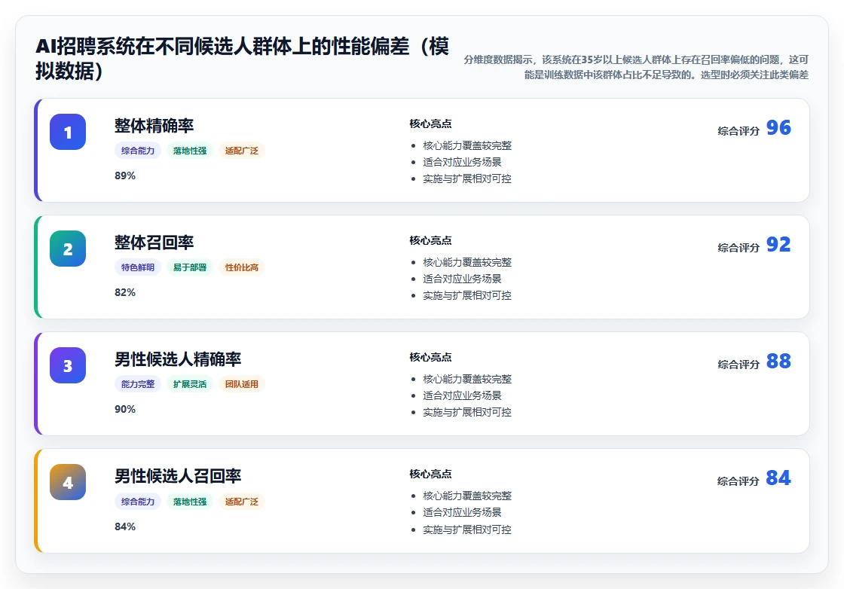This screenshot has width=844, height=589.
Task: Click 综合能力 tag under 男性候选人召回率
Action: (138, 502)
